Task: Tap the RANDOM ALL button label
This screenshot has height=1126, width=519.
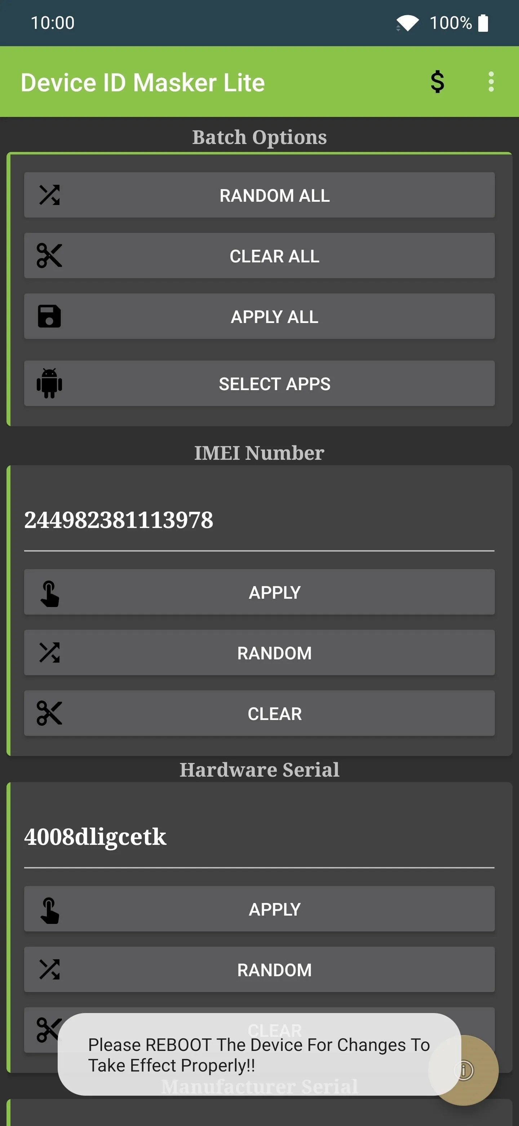Action: [275, 195]
